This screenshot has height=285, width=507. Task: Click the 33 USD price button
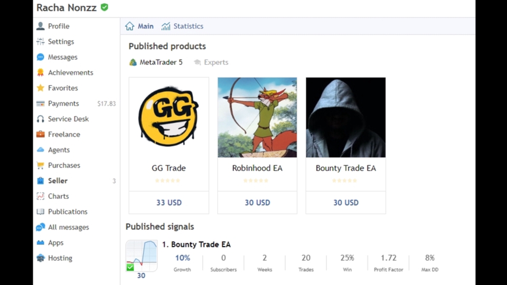point(169,203)
